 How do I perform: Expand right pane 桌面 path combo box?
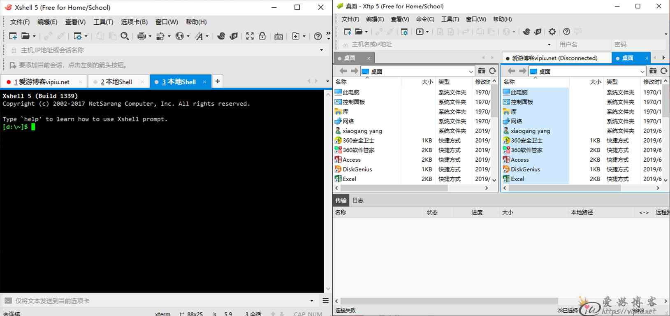(642, 71)
